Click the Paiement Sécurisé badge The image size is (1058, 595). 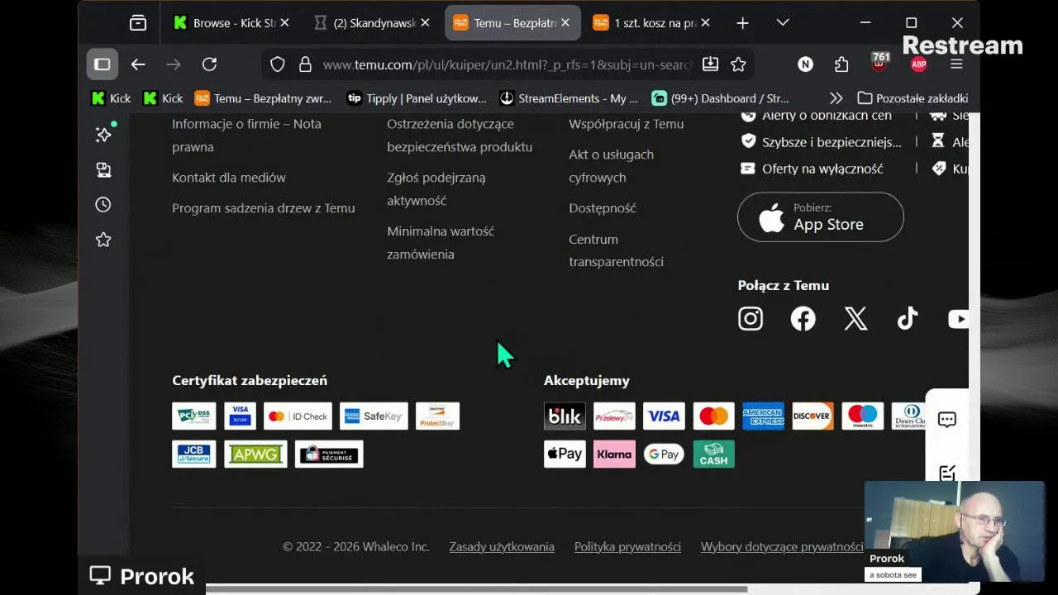pyautogui.click(x=329, y=455)
